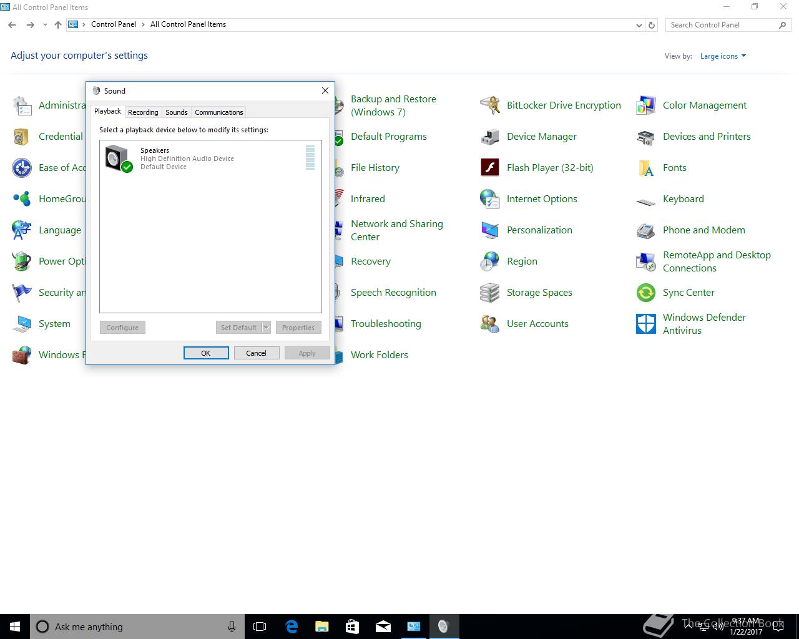Launch Microsoft Edge from taskbar

pyautogui.click(x=291, y=627)
